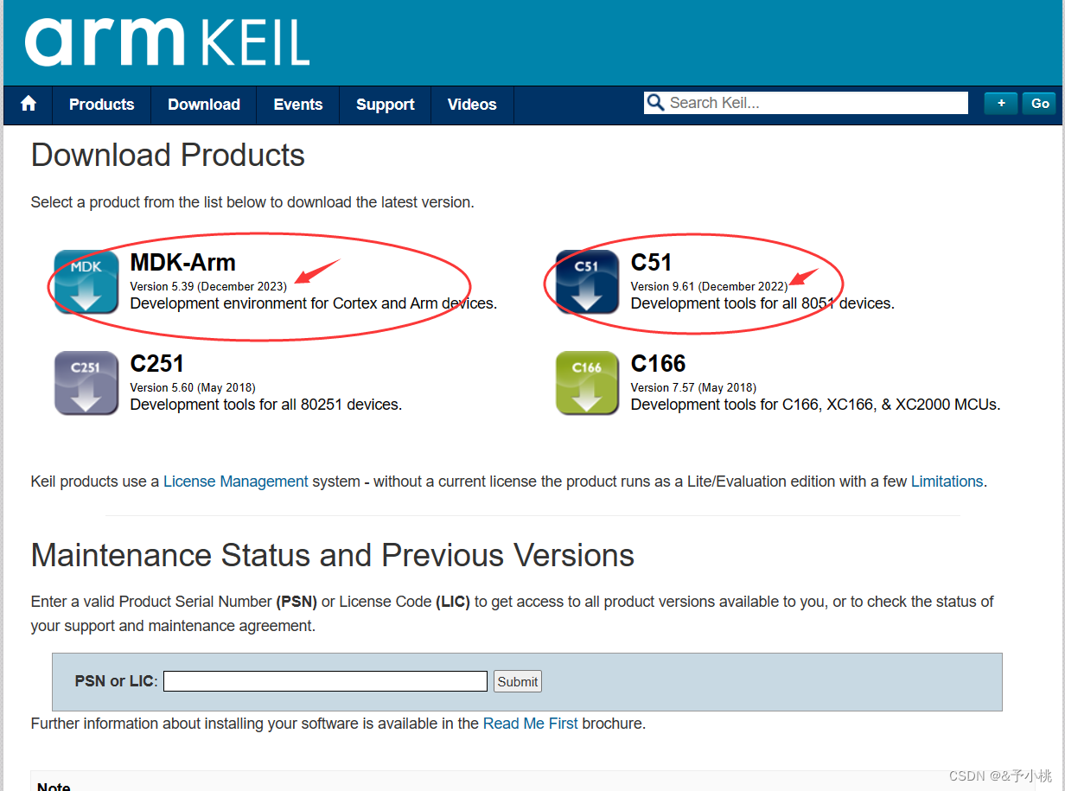Click the MDK-Arm download icon

[86, 282]
